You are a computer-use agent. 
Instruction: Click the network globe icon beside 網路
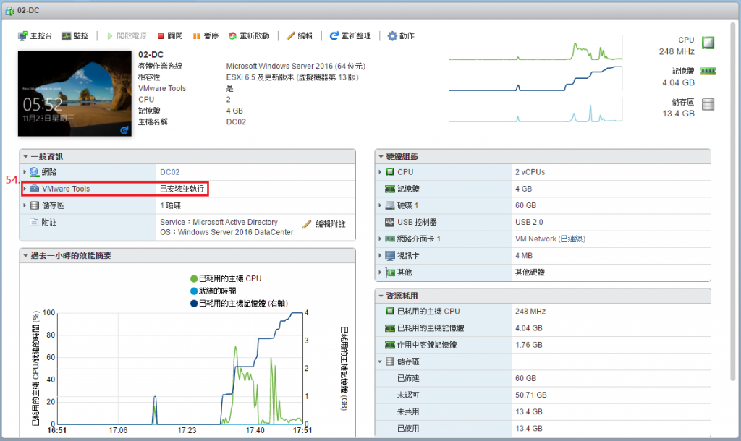[34, 172]
